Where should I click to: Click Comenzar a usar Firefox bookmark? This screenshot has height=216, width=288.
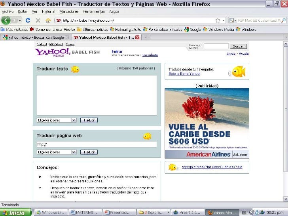[52, 29]
